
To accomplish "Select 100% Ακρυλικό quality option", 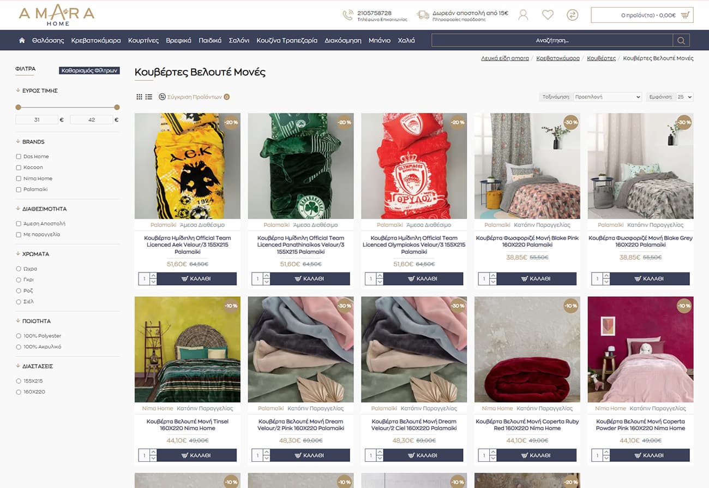I will [19, 347].
